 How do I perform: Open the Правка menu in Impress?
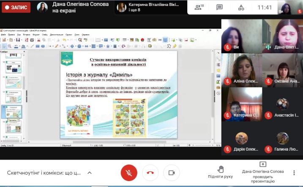click(11, 35)
